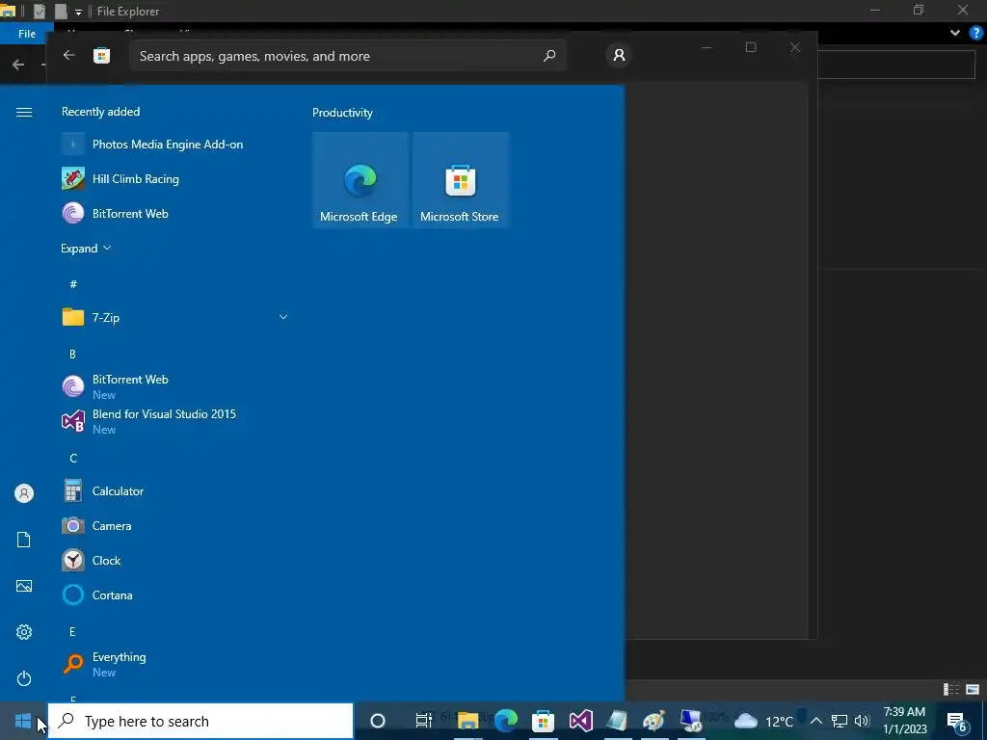Open Visual Studio from the taskbar
The width and height of the screenshot is (987, 740).
580,721
